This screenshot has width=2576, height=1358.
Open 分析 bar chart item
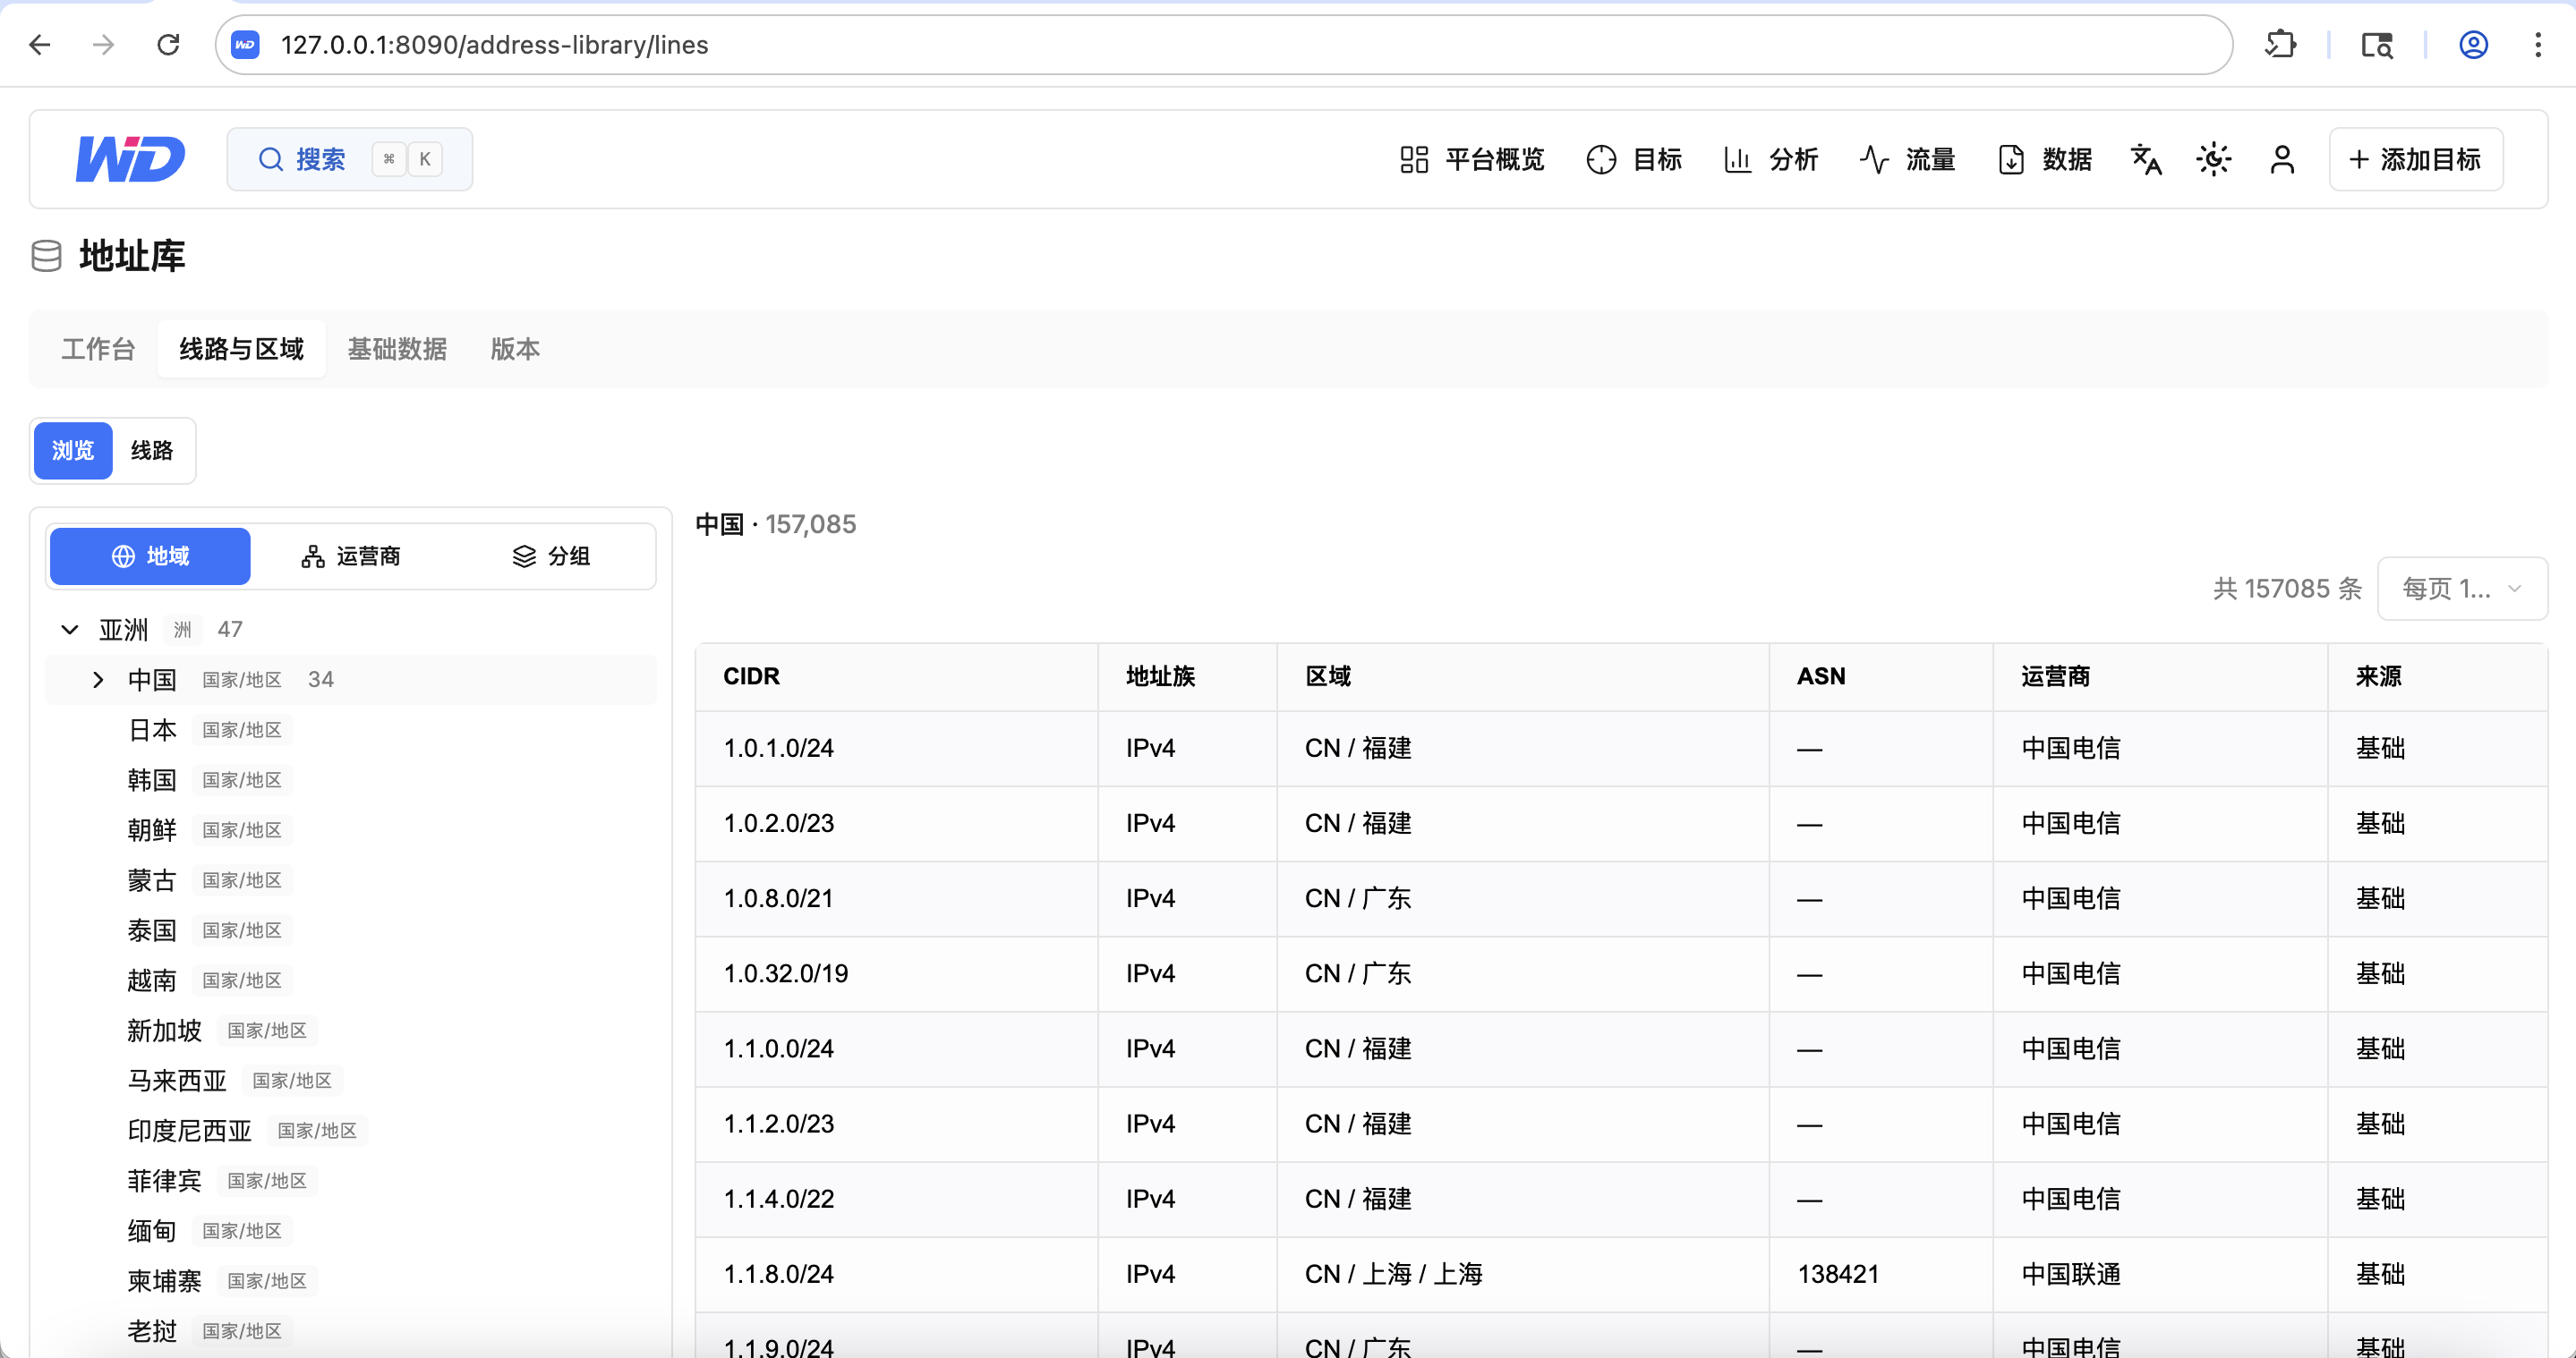pyautogui.click(x=1771, y=159)
